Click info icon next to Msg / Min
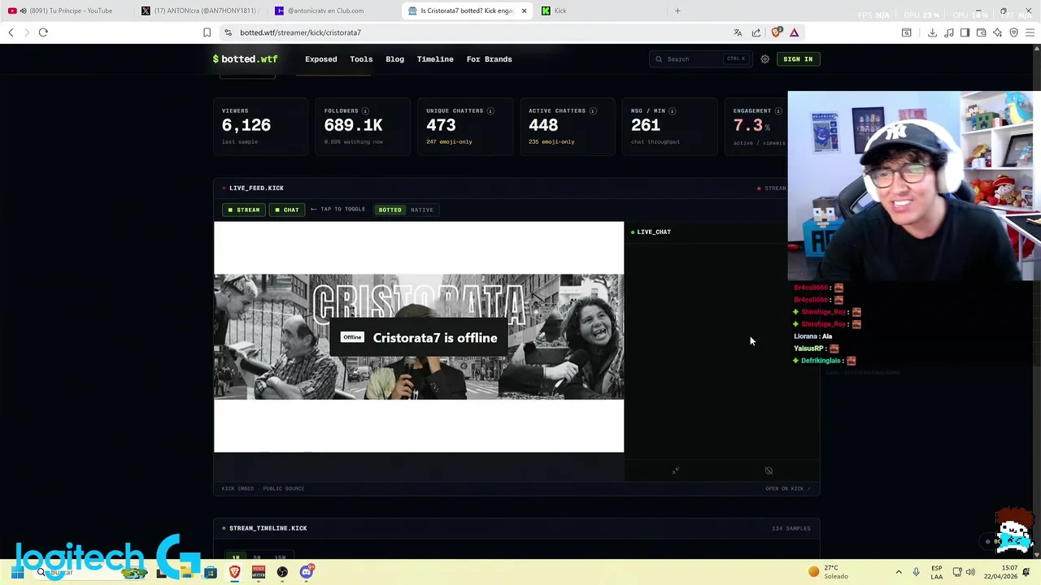 pyautogui.click(x=673, y=110)
